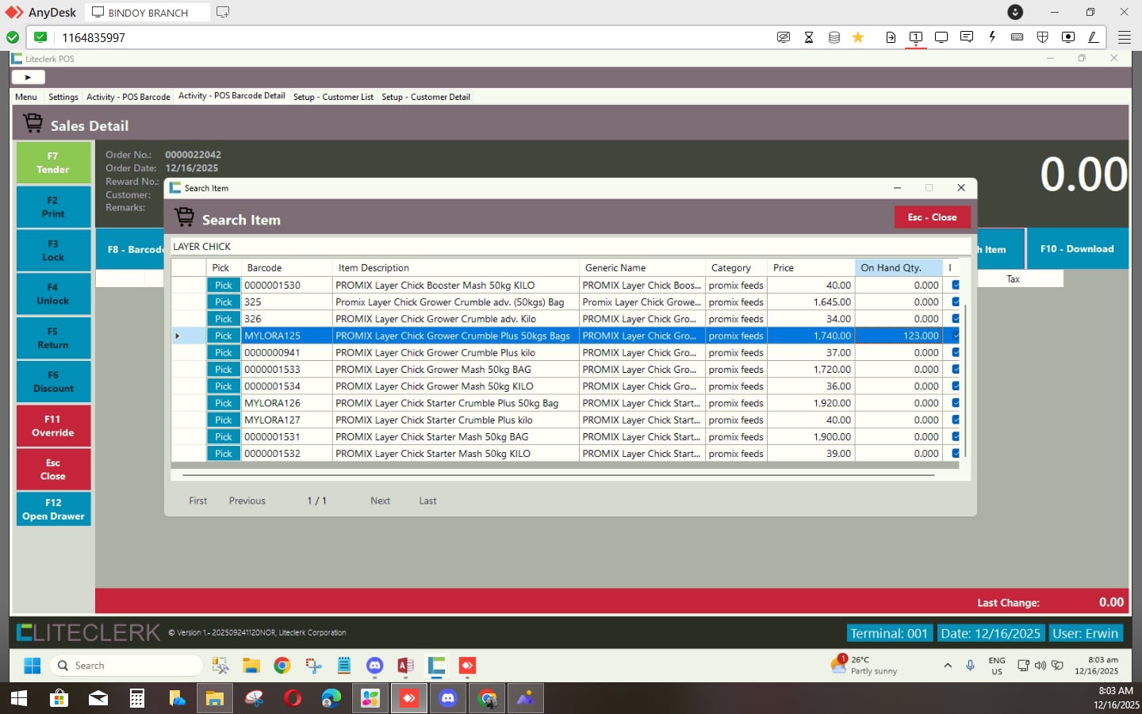Viewport: 1142px width, 714px height.
Task: Expand hidden system tray icons chevron
Action: click(x=947, y=666)
